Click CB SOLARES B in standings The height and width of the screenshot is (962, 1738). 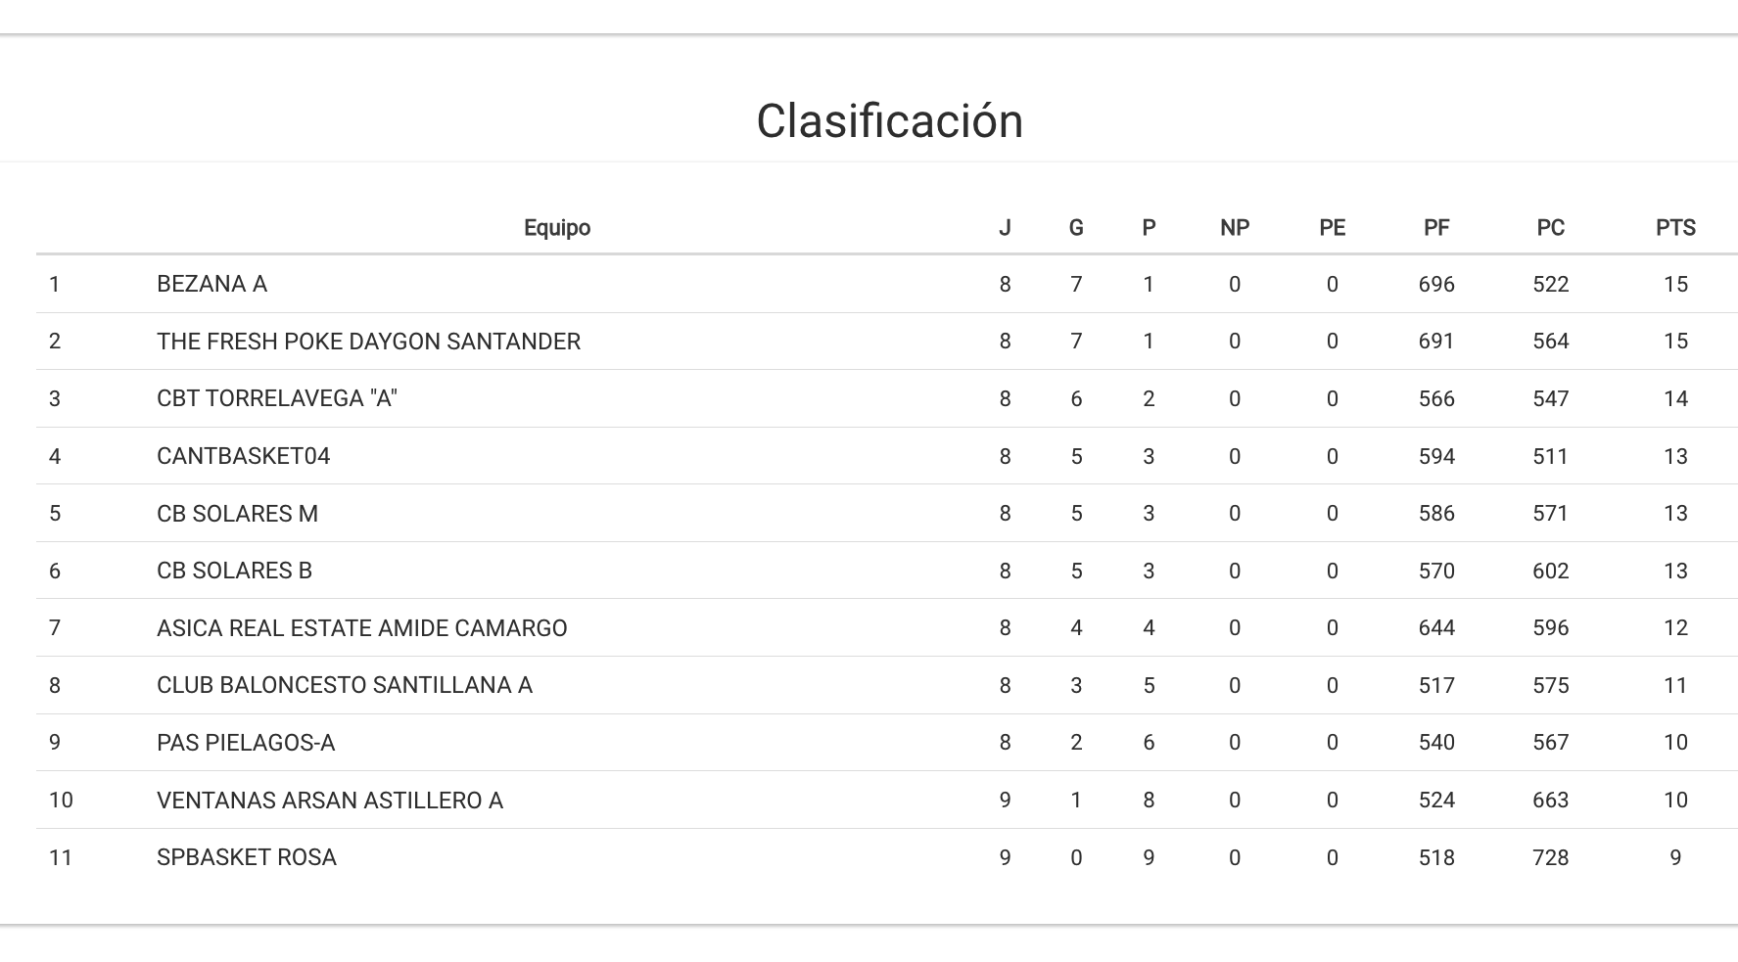[x=234, y=571]
